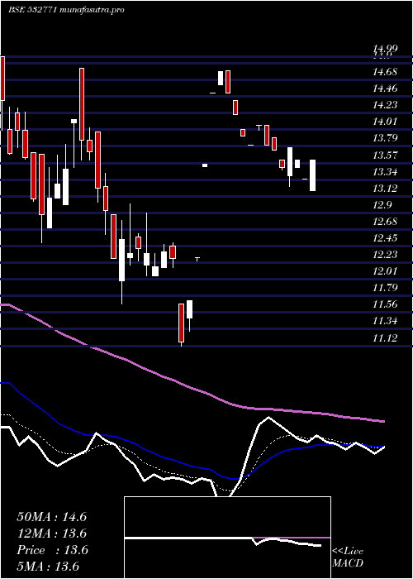The height and width of the screenshot is (579, 413).
Task: Click the 50MA : 14.6 readout
Action: click(51, 517)
